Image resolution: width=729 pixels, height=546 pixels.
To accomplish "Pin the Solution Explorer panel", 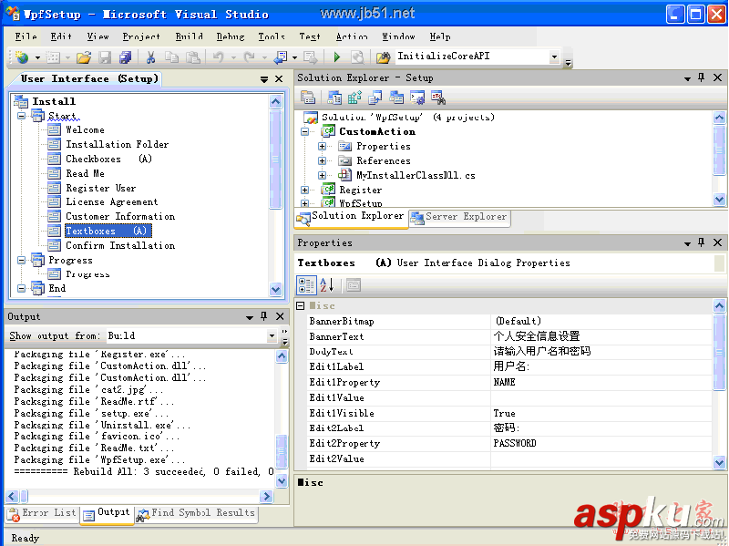I will tap(701, 77).
